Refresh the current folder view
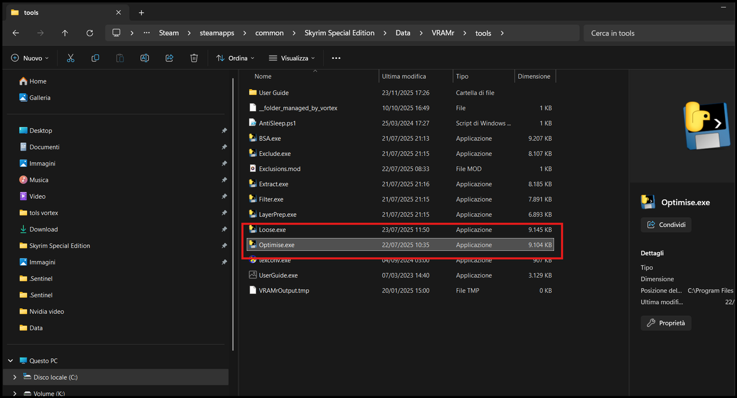 (x=89, y=33)
